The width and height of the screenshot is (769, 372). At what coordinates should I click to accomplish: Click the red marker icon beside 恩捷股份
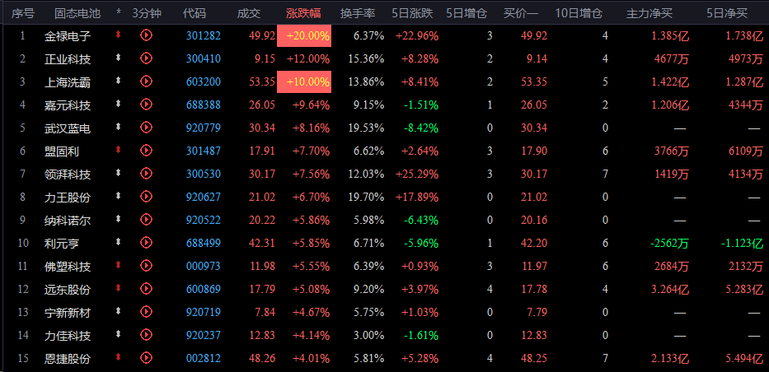(118, 357)
